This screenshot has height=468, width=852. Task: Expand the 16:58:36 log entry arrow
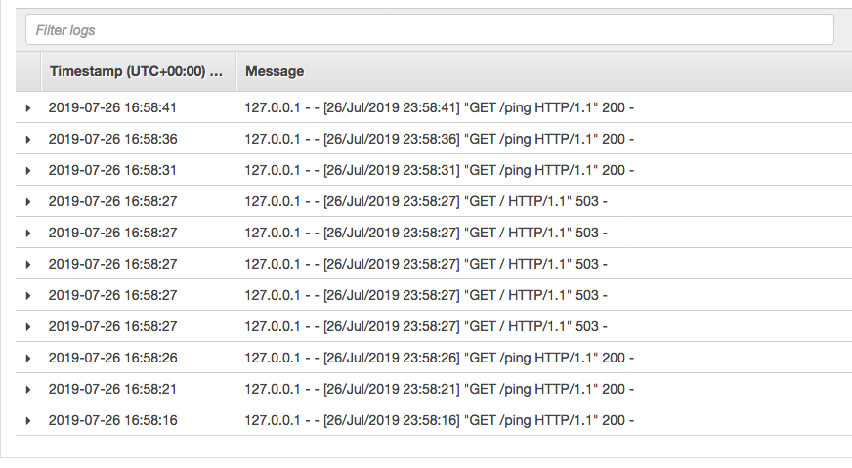pos(28,140)
